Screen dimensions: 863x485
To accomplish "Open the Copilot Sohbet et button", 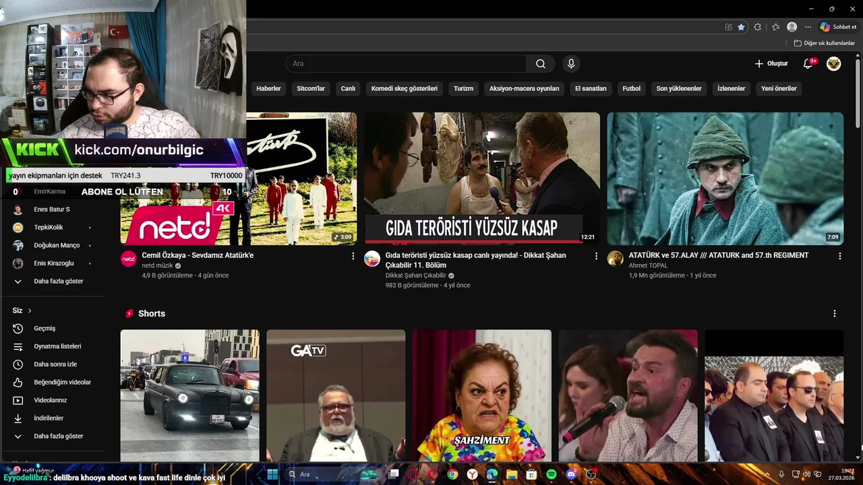I will (x=838, y=27).
